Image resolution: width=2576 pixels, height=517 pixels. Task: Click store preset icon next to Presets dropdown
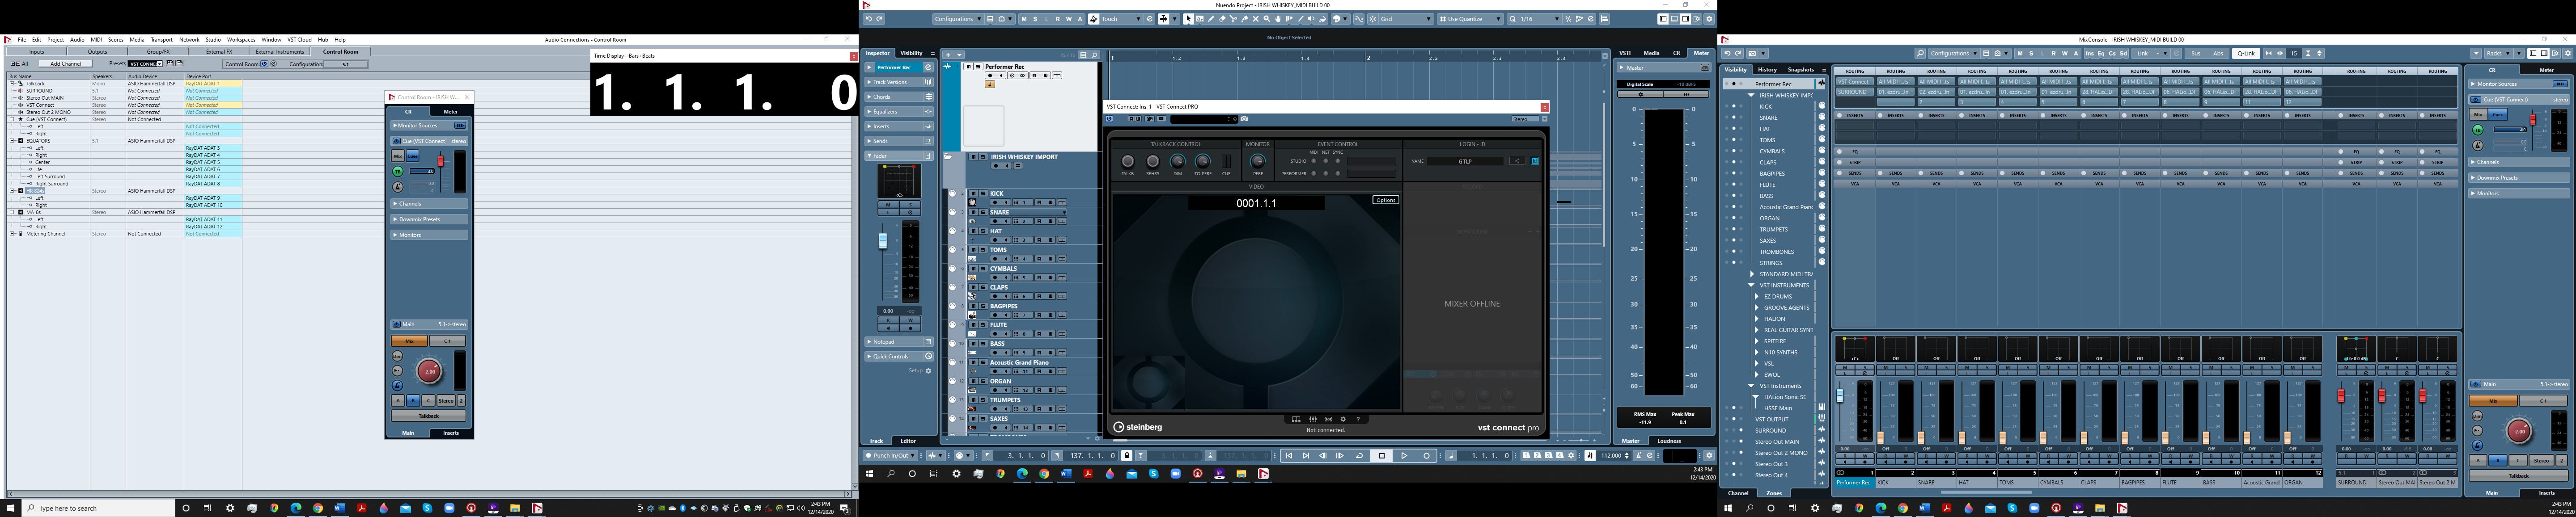pyautogui.click(x=170, y=63)
